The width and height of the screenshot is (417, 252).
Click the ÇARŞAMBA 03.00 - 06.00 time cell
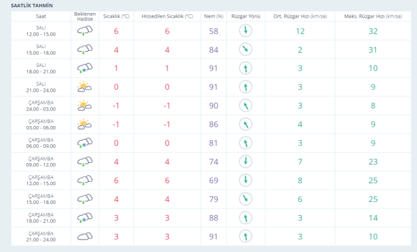(41, 124)
